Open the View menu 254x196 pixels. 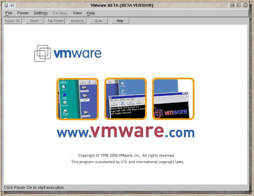click(77, 13)
